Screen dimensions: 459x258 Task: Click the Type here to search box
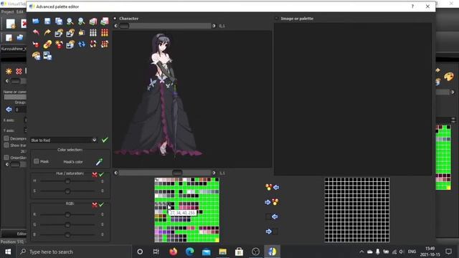[x=73, y=252]
